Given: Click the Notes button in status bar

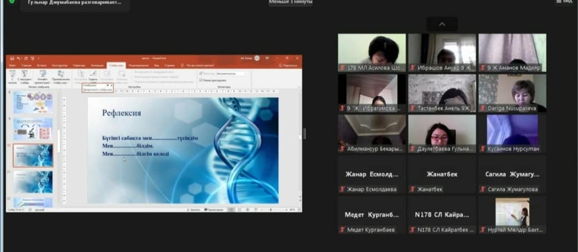Looking at the screenshot, I should (x=194, y=210).
